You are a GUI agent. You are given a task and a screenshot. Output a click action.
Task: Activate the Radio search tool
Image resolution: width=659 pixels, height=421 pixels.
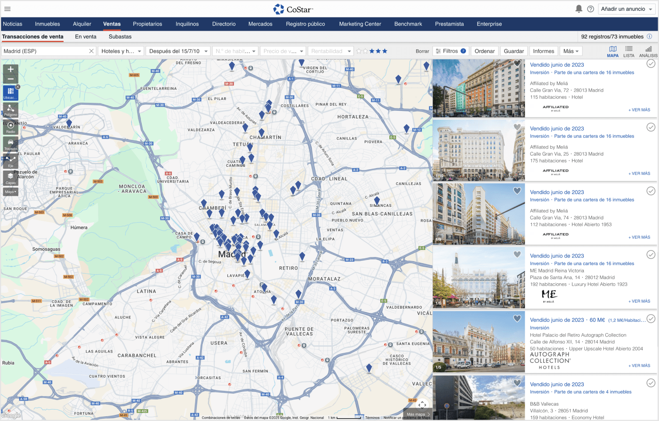click(10, 127)
